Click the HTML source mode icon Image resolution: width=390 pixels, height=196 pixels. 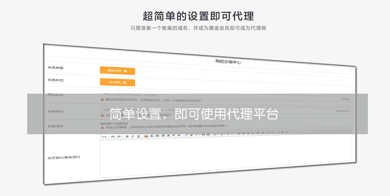point(104,136)
